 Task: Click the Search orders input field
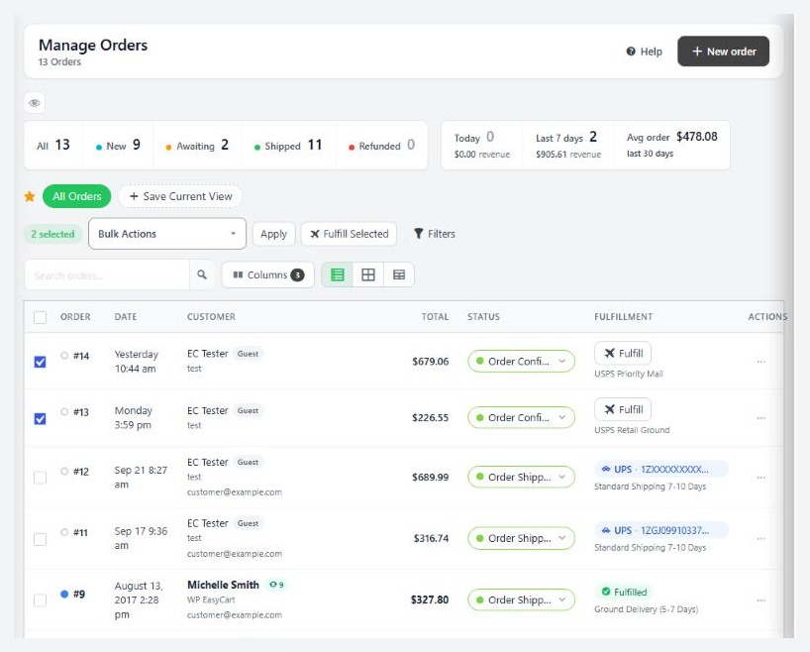click(x=107, y=274)
